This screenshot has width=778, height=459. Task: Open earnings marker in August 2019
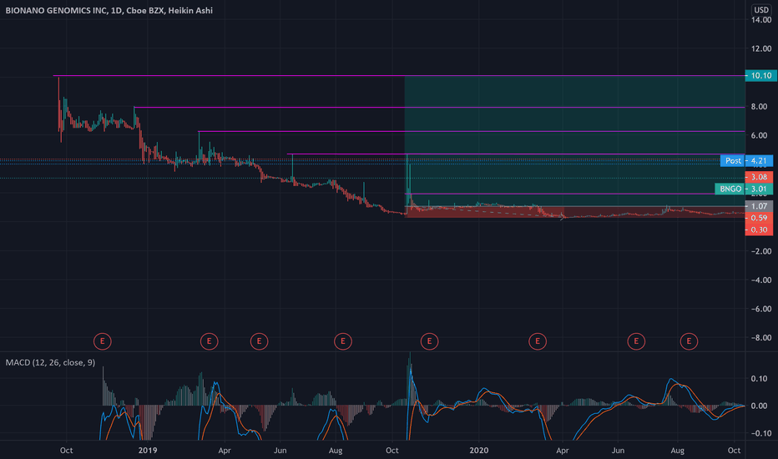(x=343, y=341)
